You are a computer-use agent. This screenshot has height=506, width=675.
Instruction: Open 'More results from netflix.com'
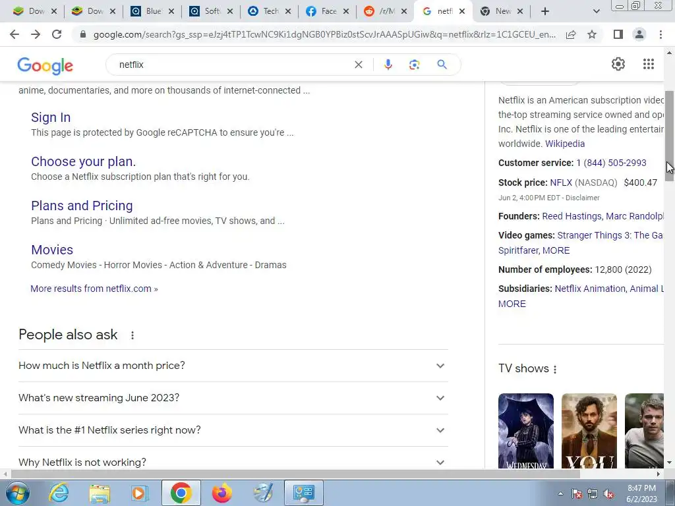tap(94, 289)
